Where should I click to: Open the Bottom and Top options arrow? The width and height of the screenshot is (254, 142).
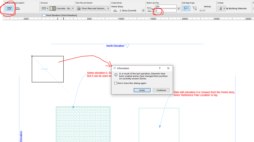click(179, 8)
